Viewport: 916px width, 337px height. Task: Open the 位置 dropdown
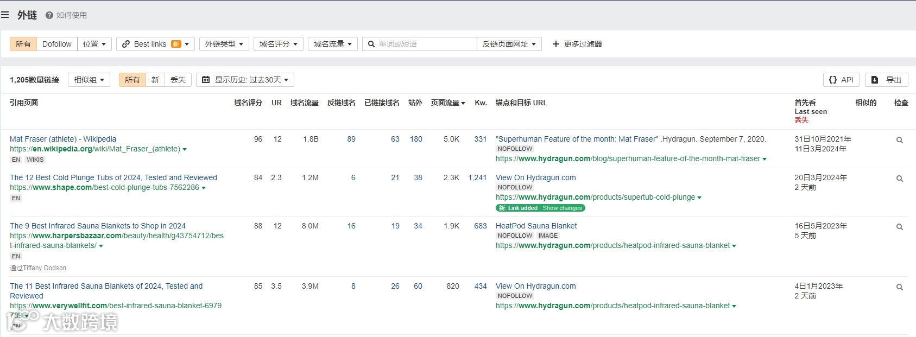coord(94,44)
